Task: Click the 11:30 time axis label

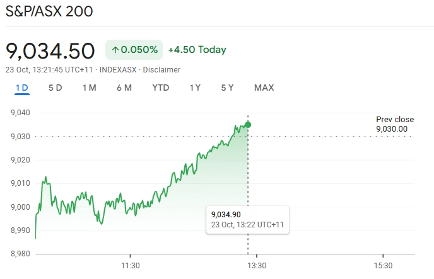Action: point(130,265)
